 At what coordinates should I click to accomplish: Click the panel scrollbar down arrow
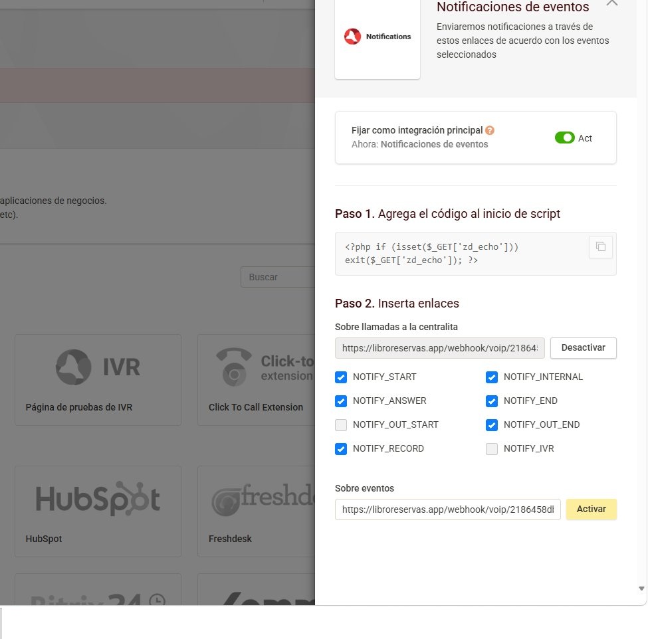click(641, 589)
